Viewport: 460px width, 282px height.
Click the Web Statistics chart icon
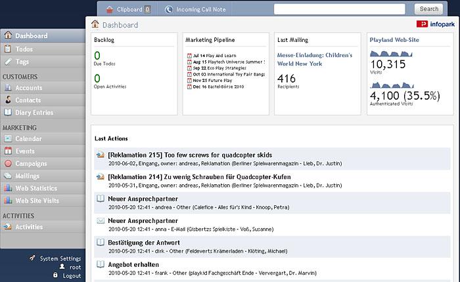[8, 188]
